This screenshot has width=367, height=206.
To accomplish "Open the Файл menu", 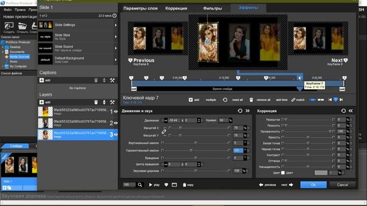I will [x=7, y=10].
